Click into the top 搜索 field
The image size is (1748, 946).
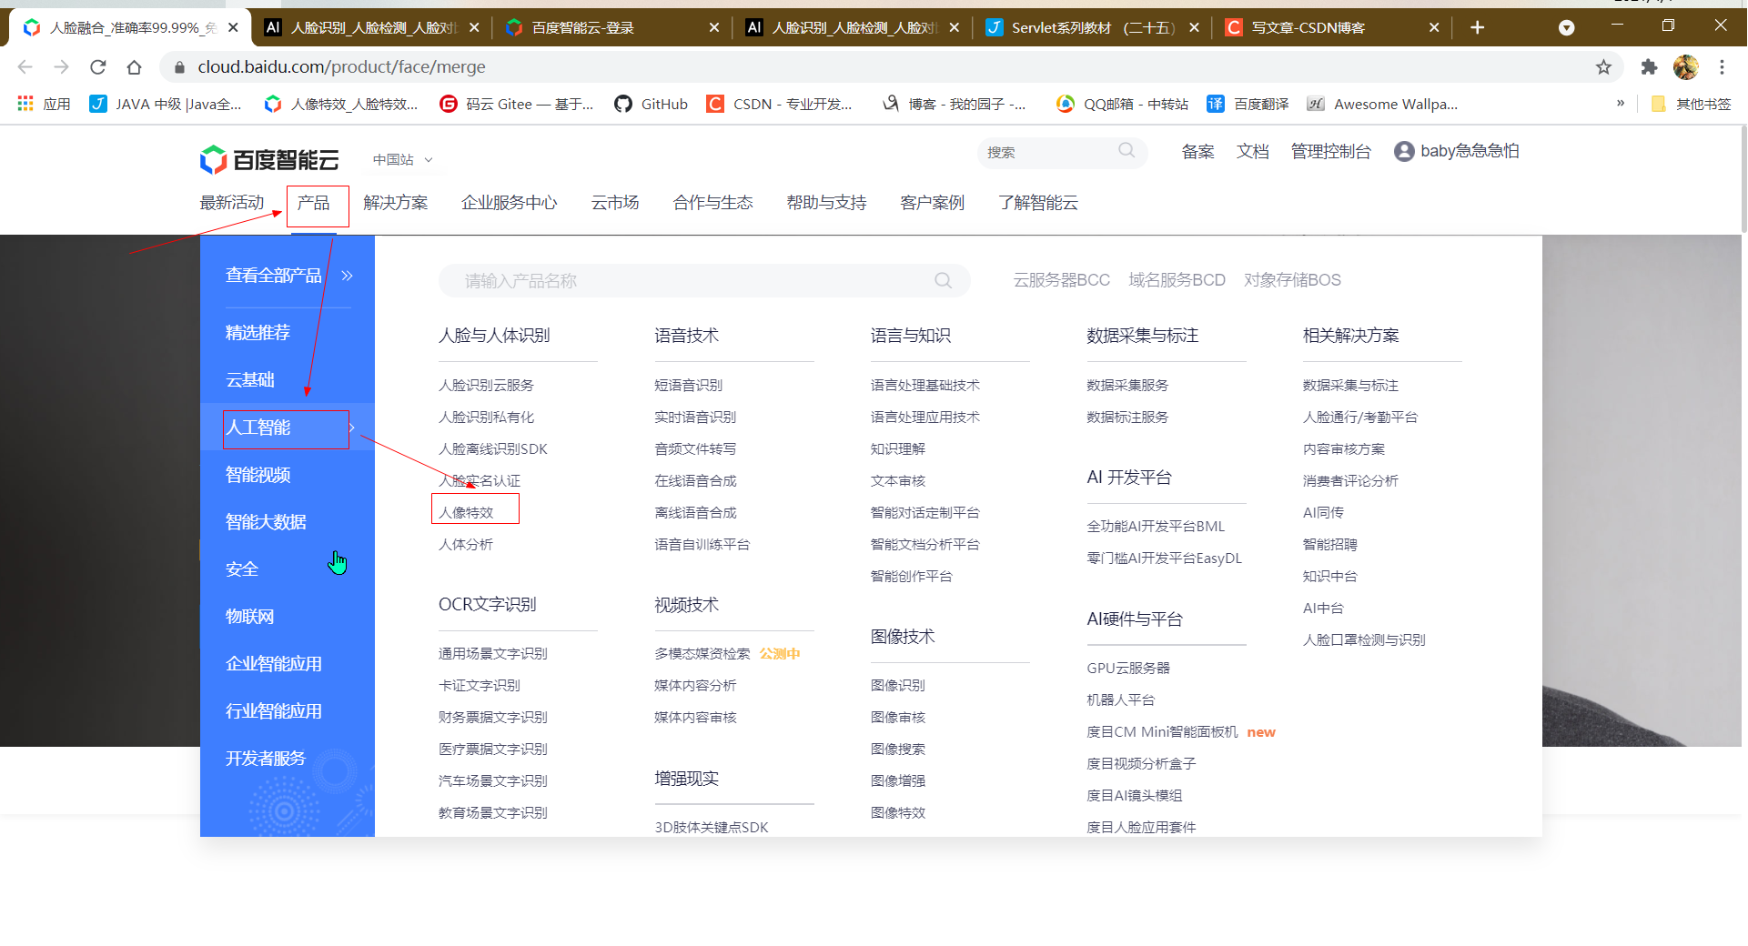pos(1062,152)
